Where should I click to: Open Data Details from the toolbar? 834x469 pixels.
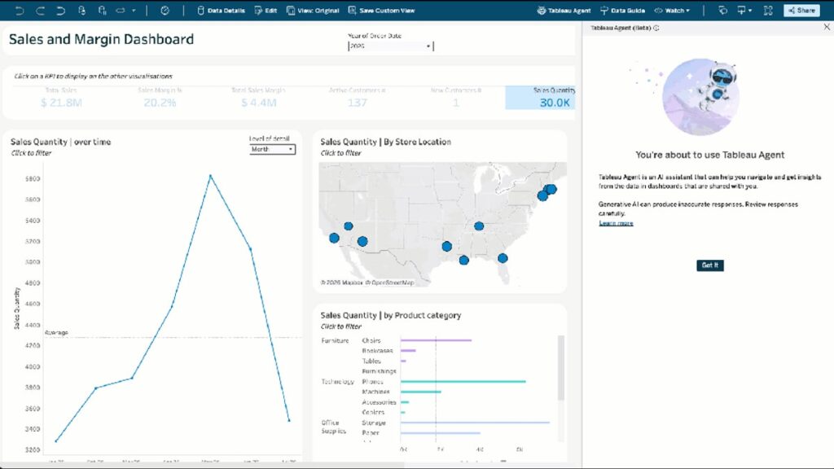[x=221, y=11]
